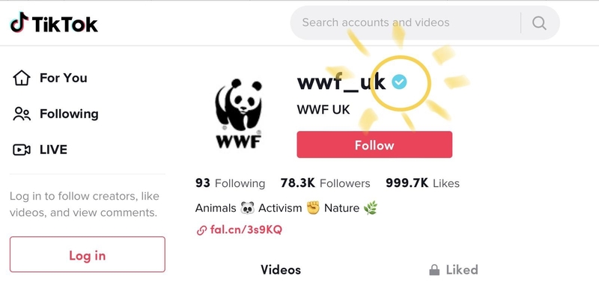Focus the Search accounts and videos field
Image resolution: width=599 pixels, height=282 pixels.
point(405,22)
